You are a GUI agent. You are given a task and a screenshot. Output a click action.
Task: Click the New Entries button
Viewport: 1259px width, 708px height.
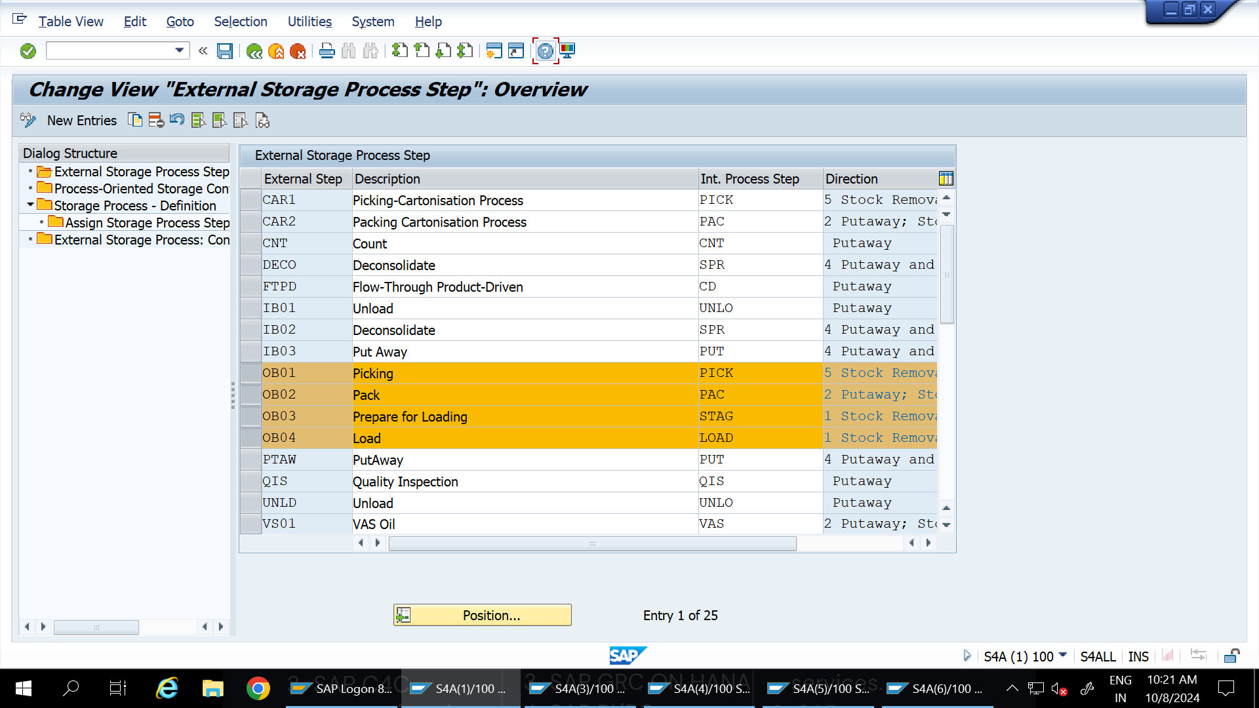81,120
